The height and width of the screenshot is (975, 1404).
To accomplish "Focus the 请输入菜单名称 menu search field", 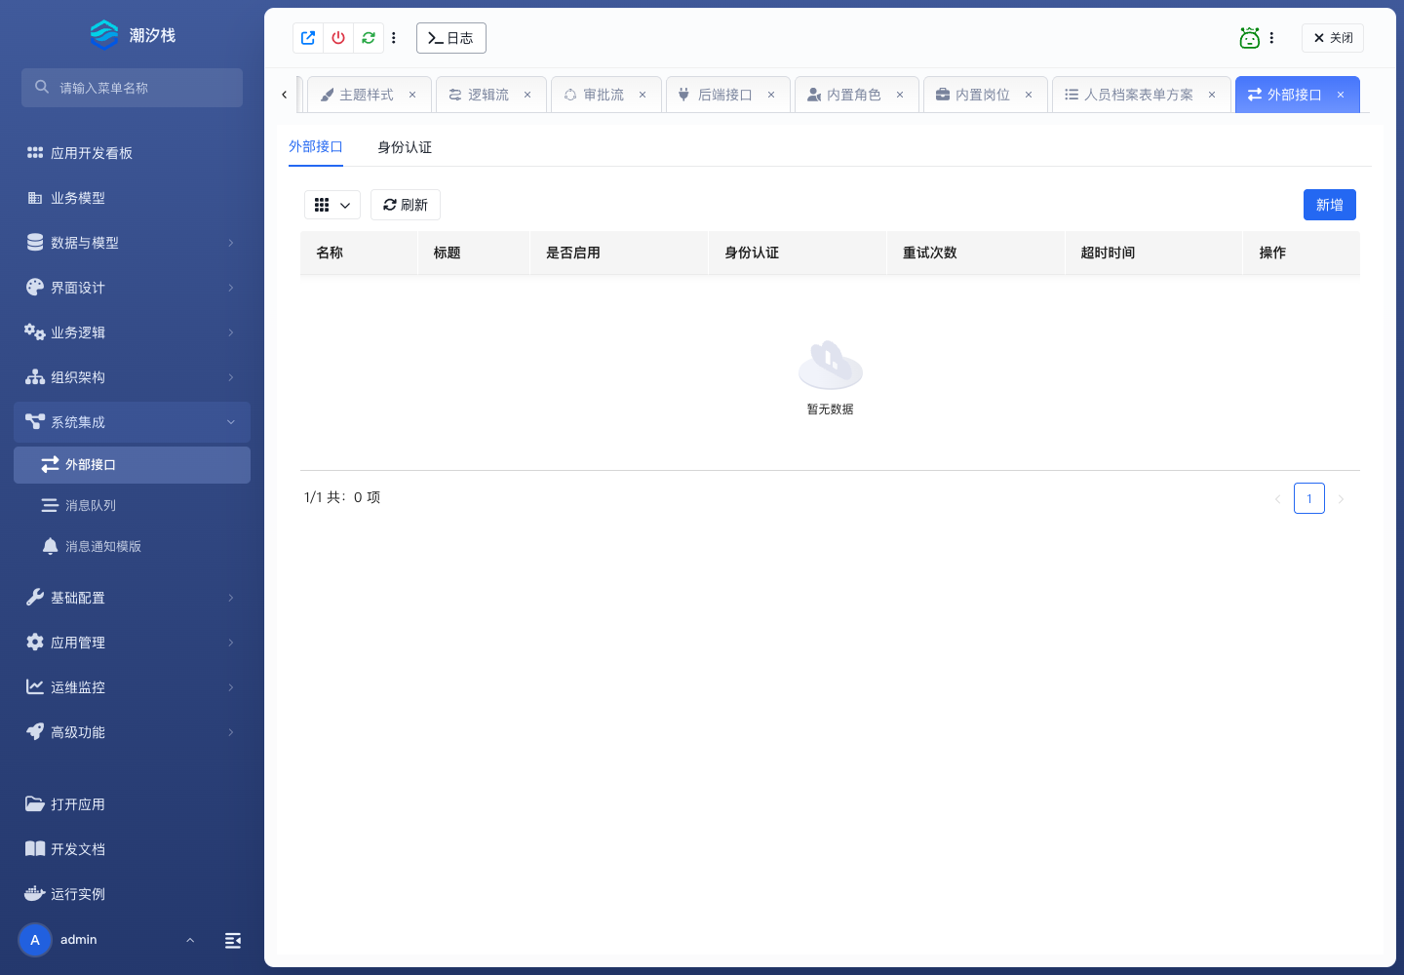I will (132, 88).
